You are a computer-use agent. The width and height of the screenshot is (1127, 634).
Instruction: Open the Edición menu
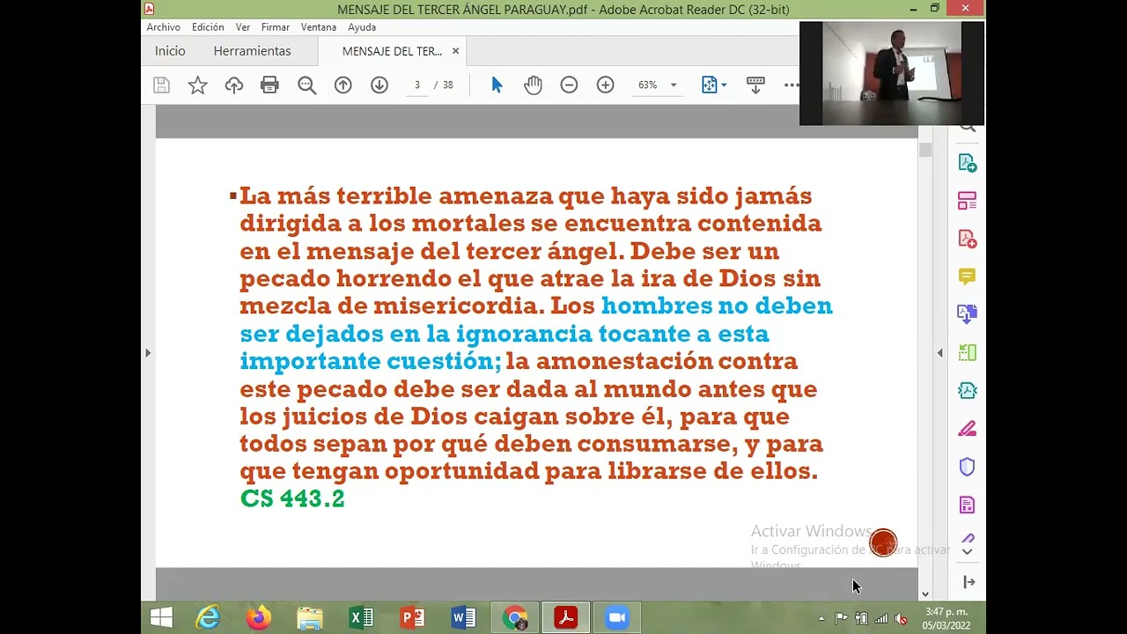pyautogui.click(x=208, y=27)
